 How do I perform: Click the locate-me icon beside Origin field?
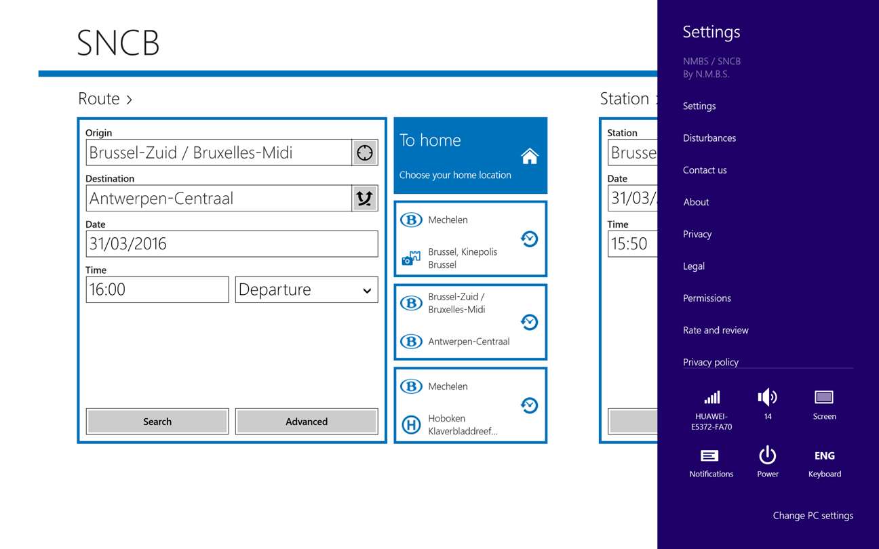(x=365, y=152)
